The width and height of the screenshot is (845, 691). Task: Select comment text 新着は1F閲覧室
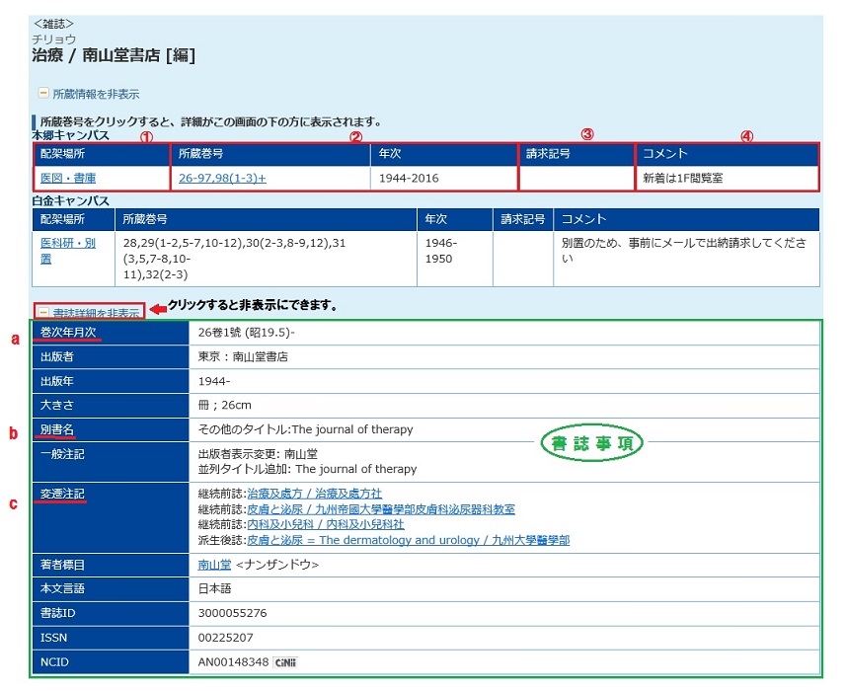[683, 179]
